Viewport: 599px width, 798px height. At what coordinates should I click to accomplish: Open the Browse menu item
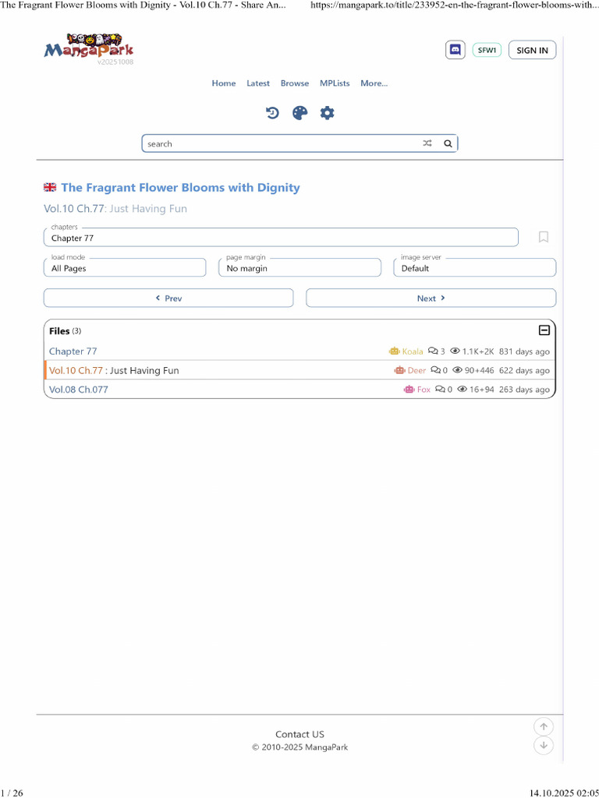[295, 83]
